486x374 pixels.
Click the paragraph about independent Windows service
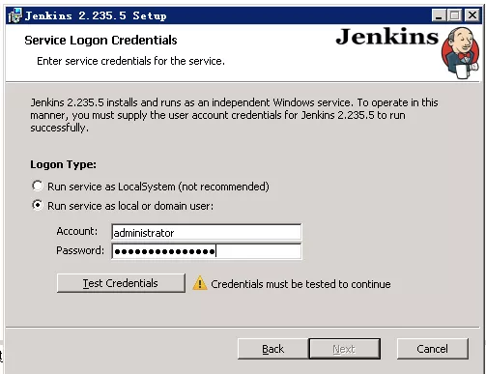coord(234,115)
